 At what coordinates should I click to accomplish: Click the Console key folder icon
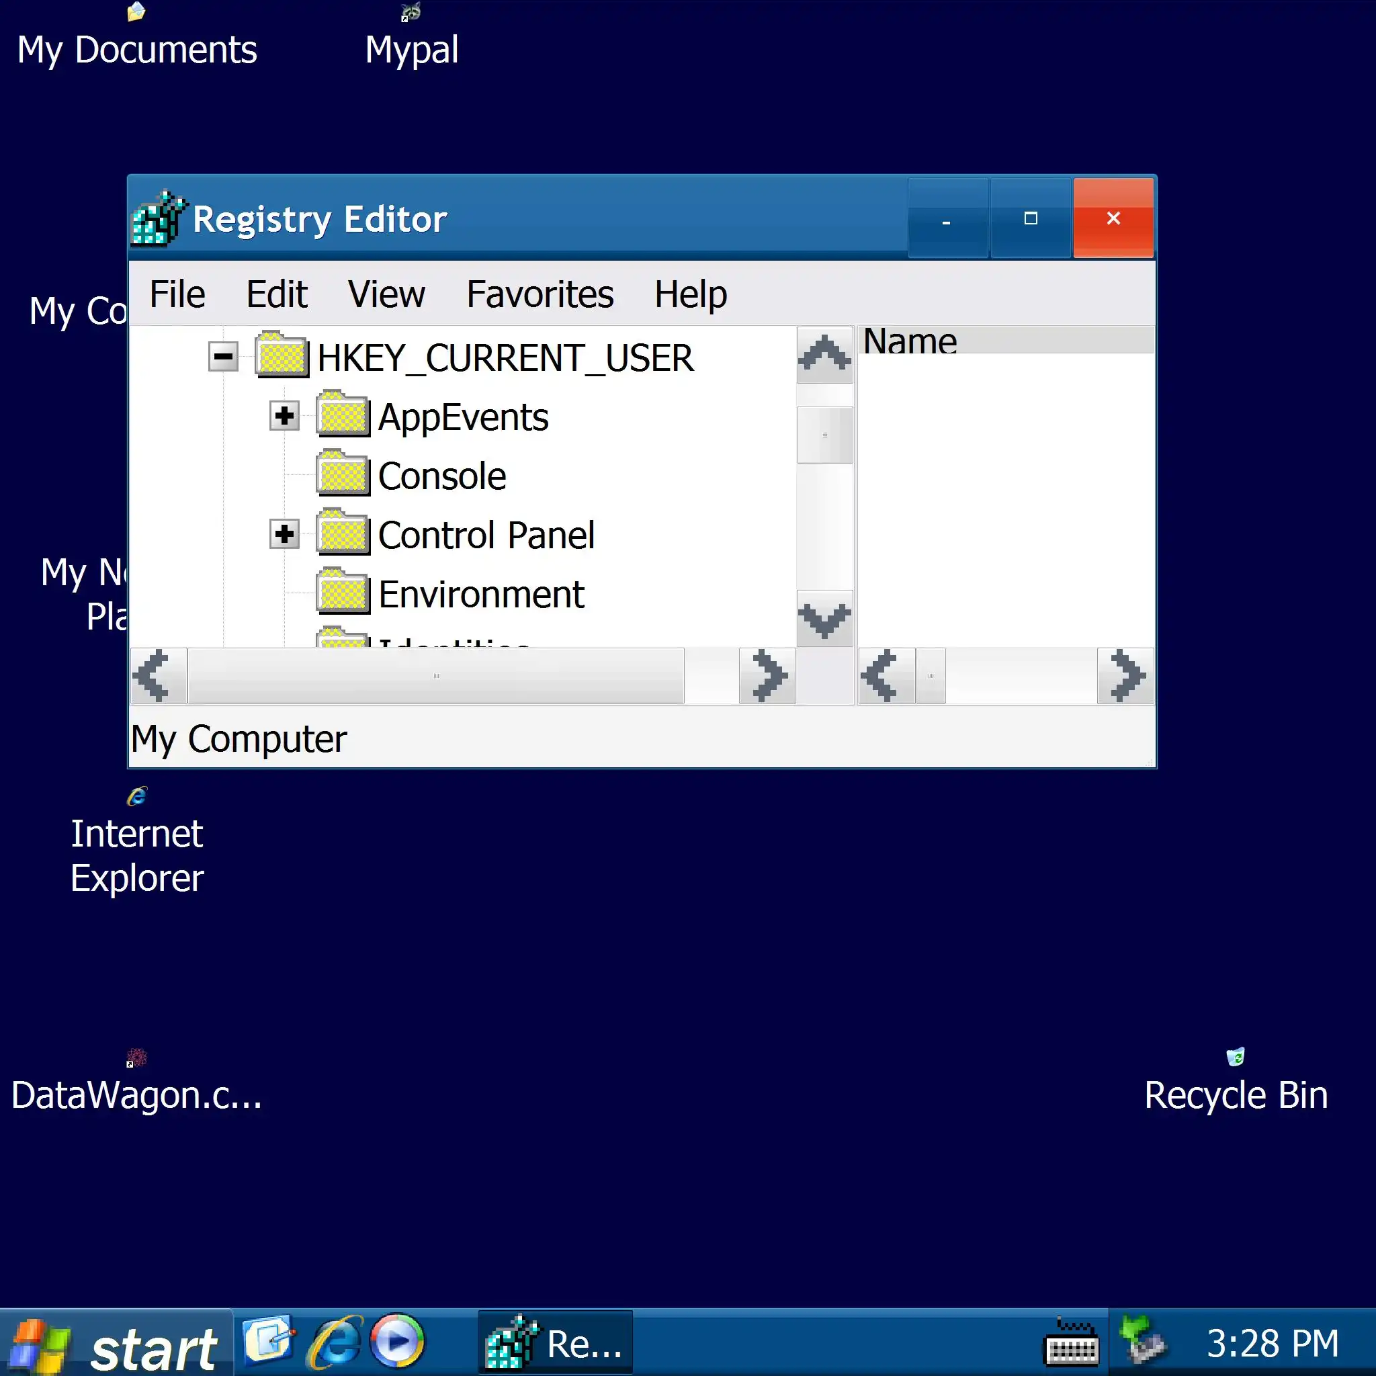343,474
